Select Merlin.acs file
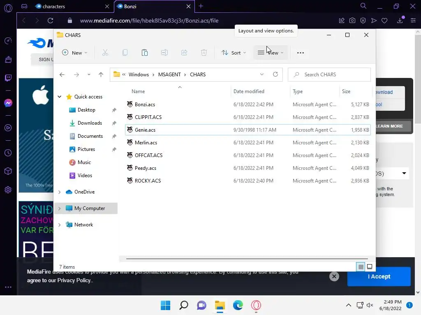 point(248,142)
